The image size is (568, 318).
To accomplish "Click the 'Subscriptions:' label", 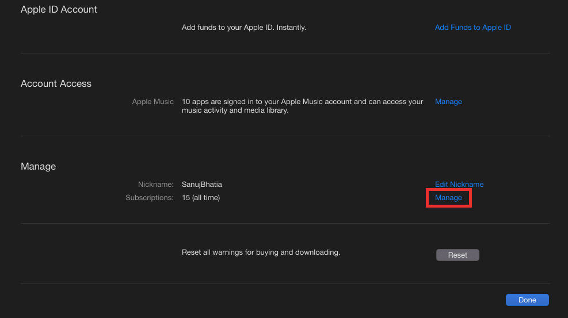I will click(x=149, y=198).
